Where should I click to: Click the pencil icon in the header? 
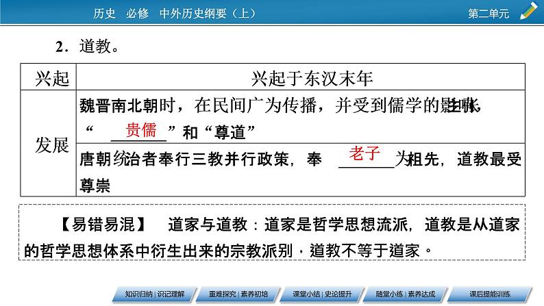click(529, 10)
